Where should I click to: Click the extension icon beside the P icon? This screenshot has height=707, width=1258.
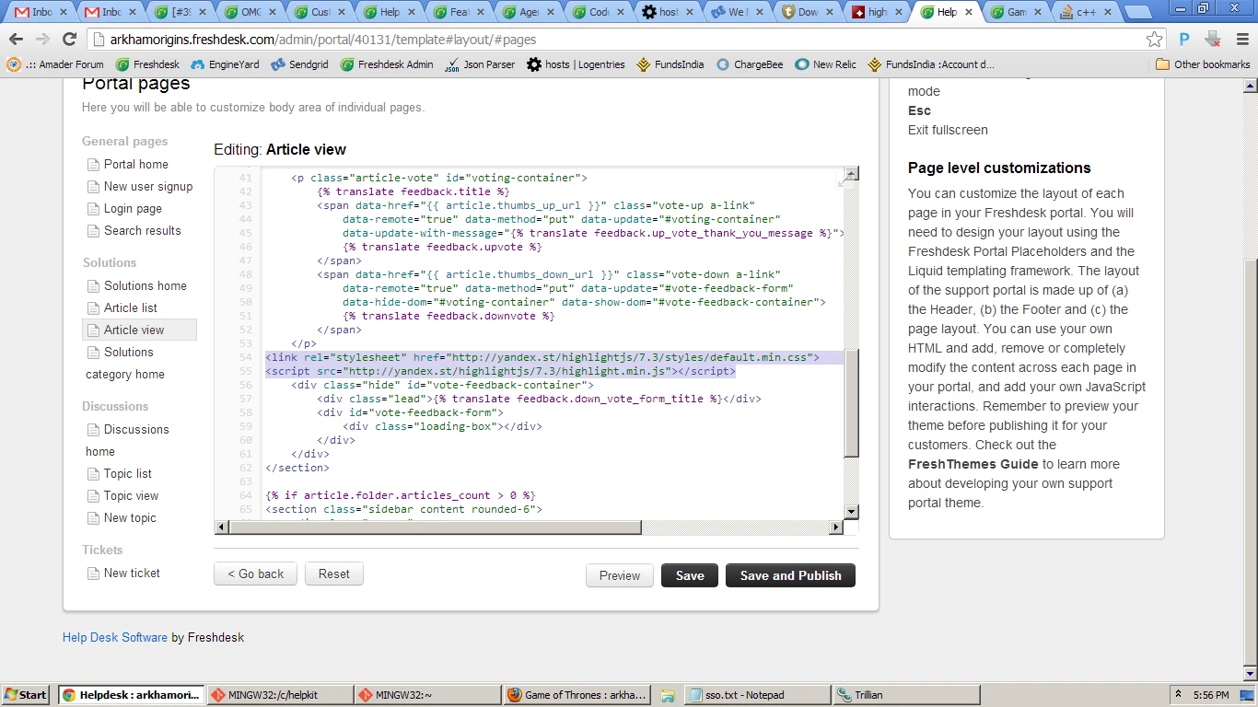pyautogui.click(x=1213, y=40)
